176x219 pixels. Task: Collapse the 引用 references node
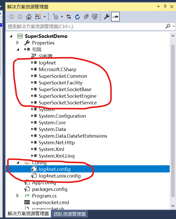[x=17, y=49]
